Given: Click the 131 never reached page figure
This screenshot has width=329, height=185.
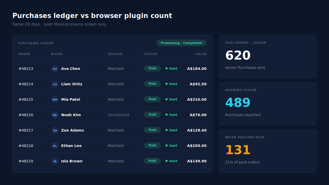Looking at the screenshot, I should (x=238, y=150).
